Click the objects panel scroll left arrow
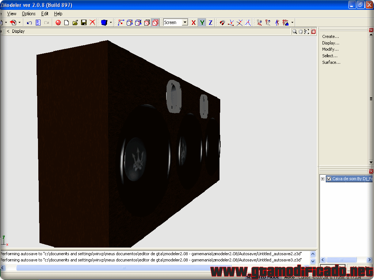The height and width of the screenshot is (280, 374). click(x=323, y=260)
